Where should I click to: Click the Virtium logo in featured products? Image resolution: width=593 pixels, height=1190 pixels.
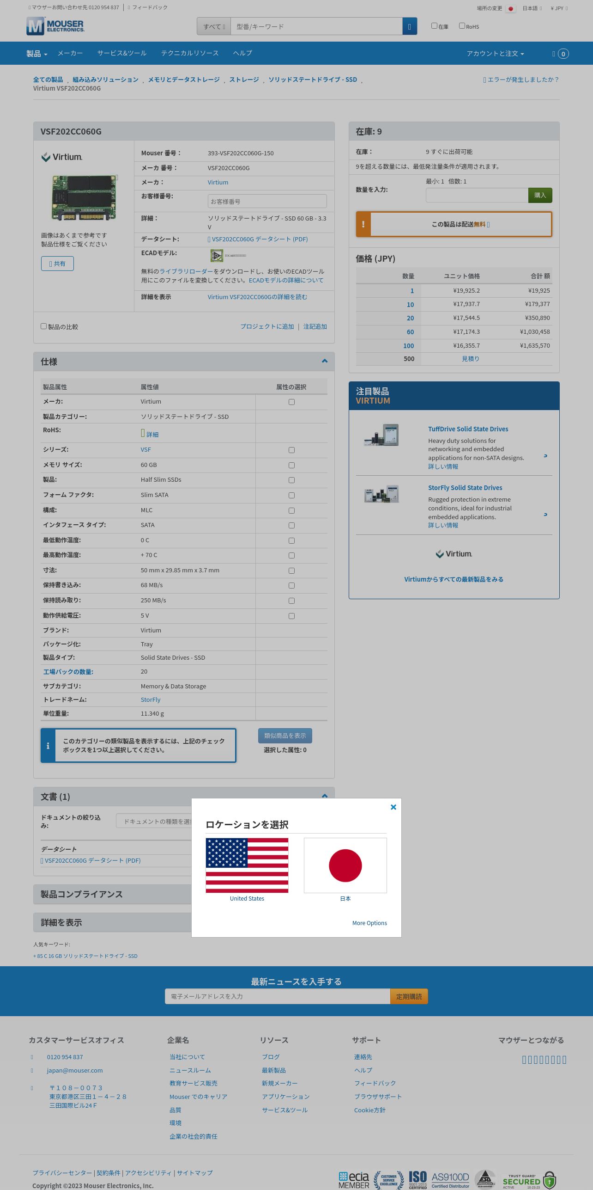pos(454,554)
